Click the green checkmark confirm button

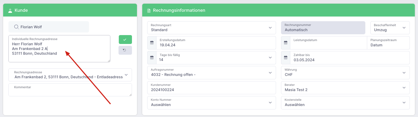125,40
